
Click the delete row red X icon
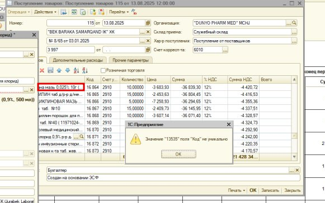(x=42, y=70)
